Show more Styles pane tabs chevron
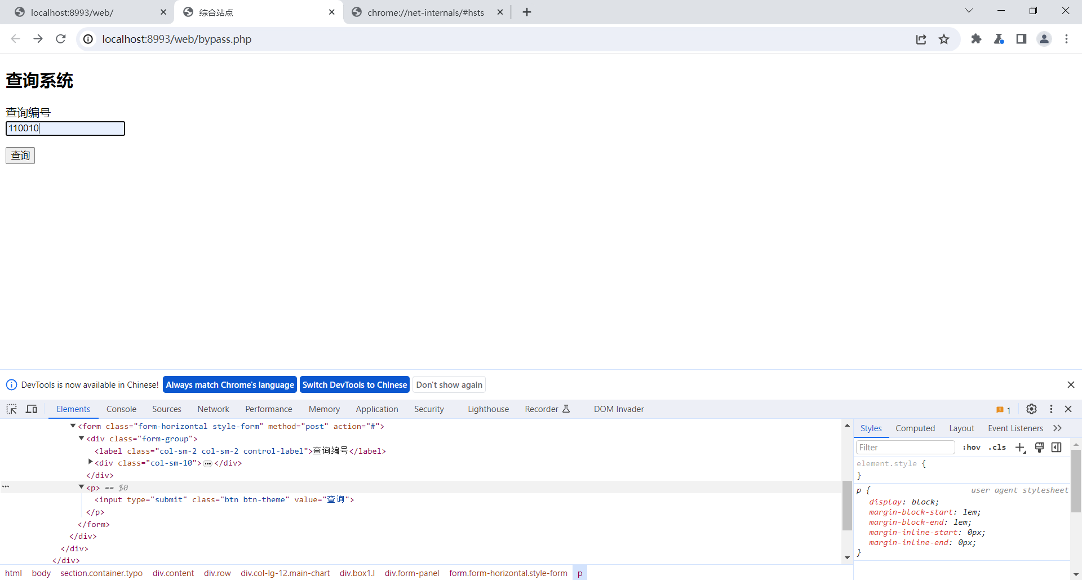Image resolution: width=1082 pixels, height=580 pixels. (1058, 428)
